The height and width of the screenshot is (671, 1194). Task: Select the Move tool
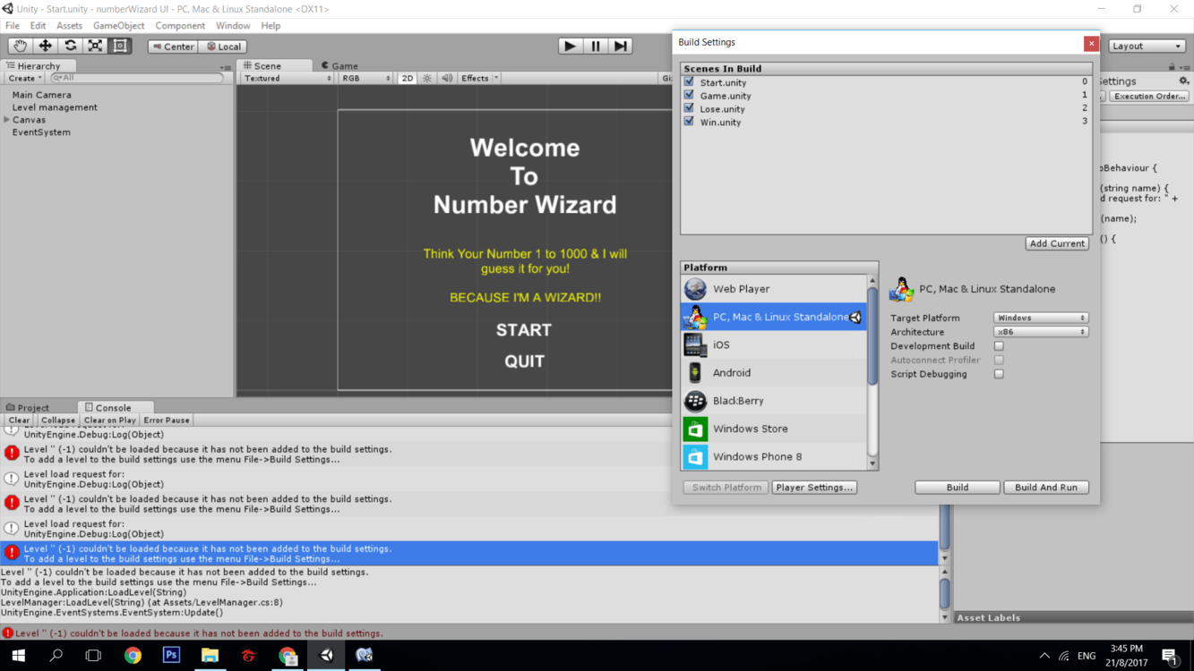(x=45, y=46)
